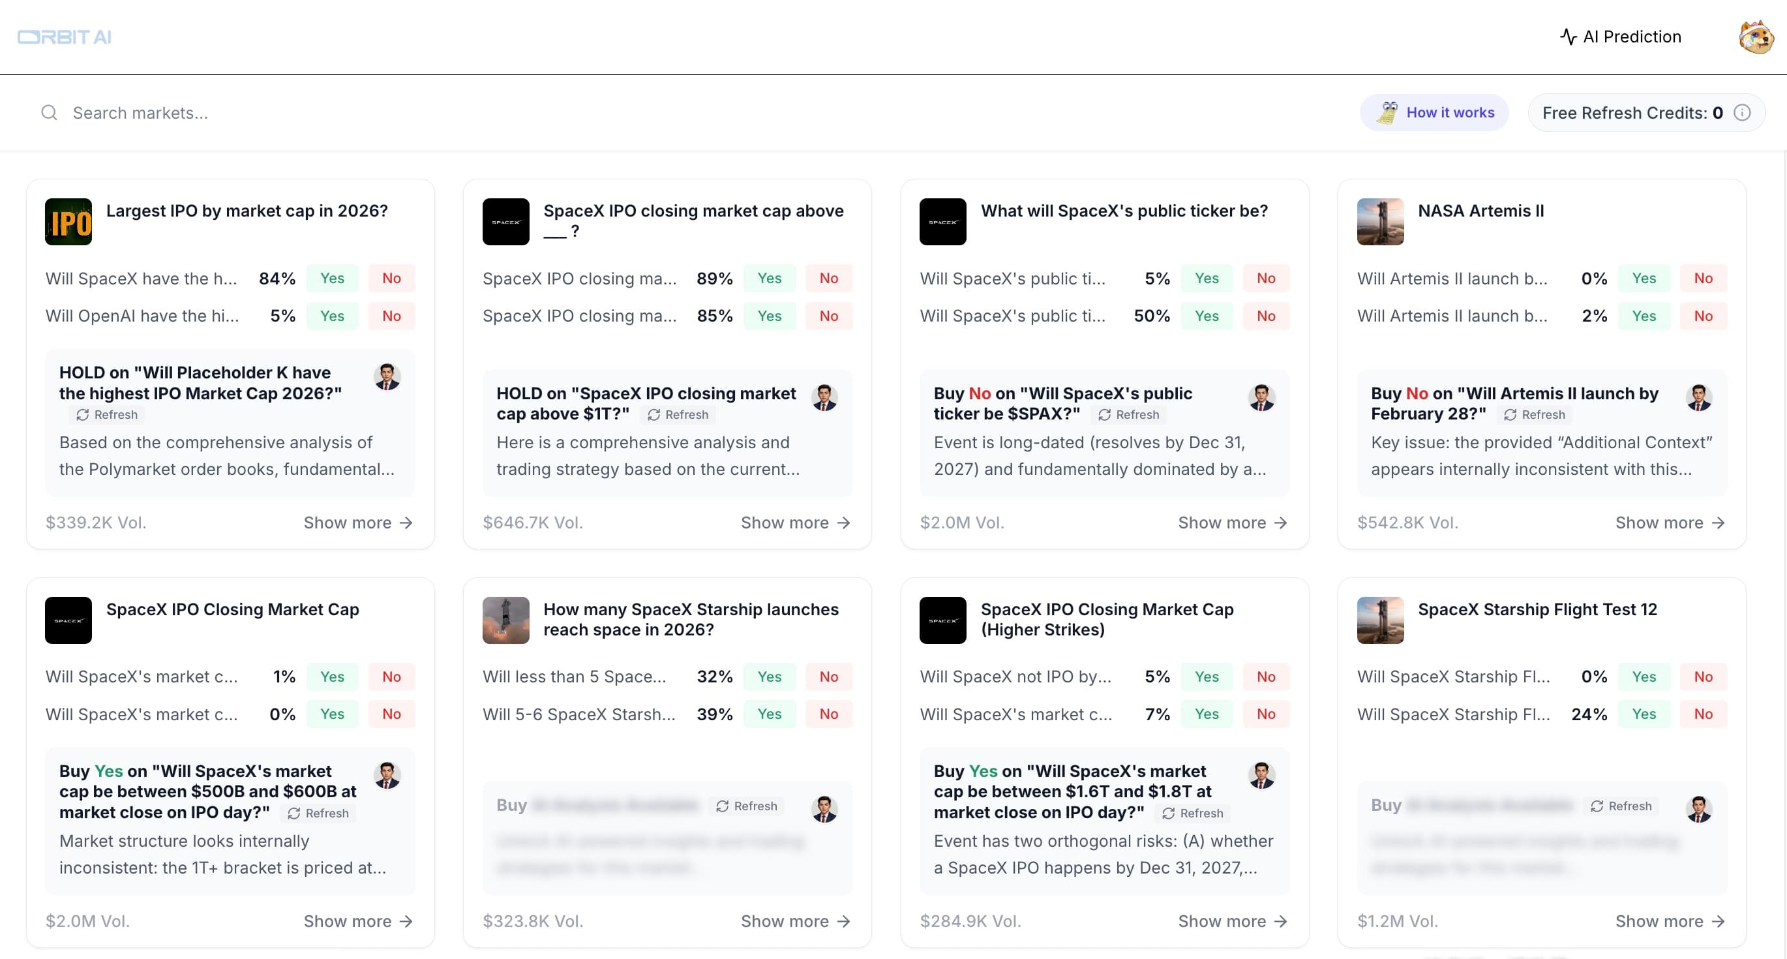Screen dimensions: 1787x959
Task: Click the Orbit AI logo
Action: tap(65, 37)
